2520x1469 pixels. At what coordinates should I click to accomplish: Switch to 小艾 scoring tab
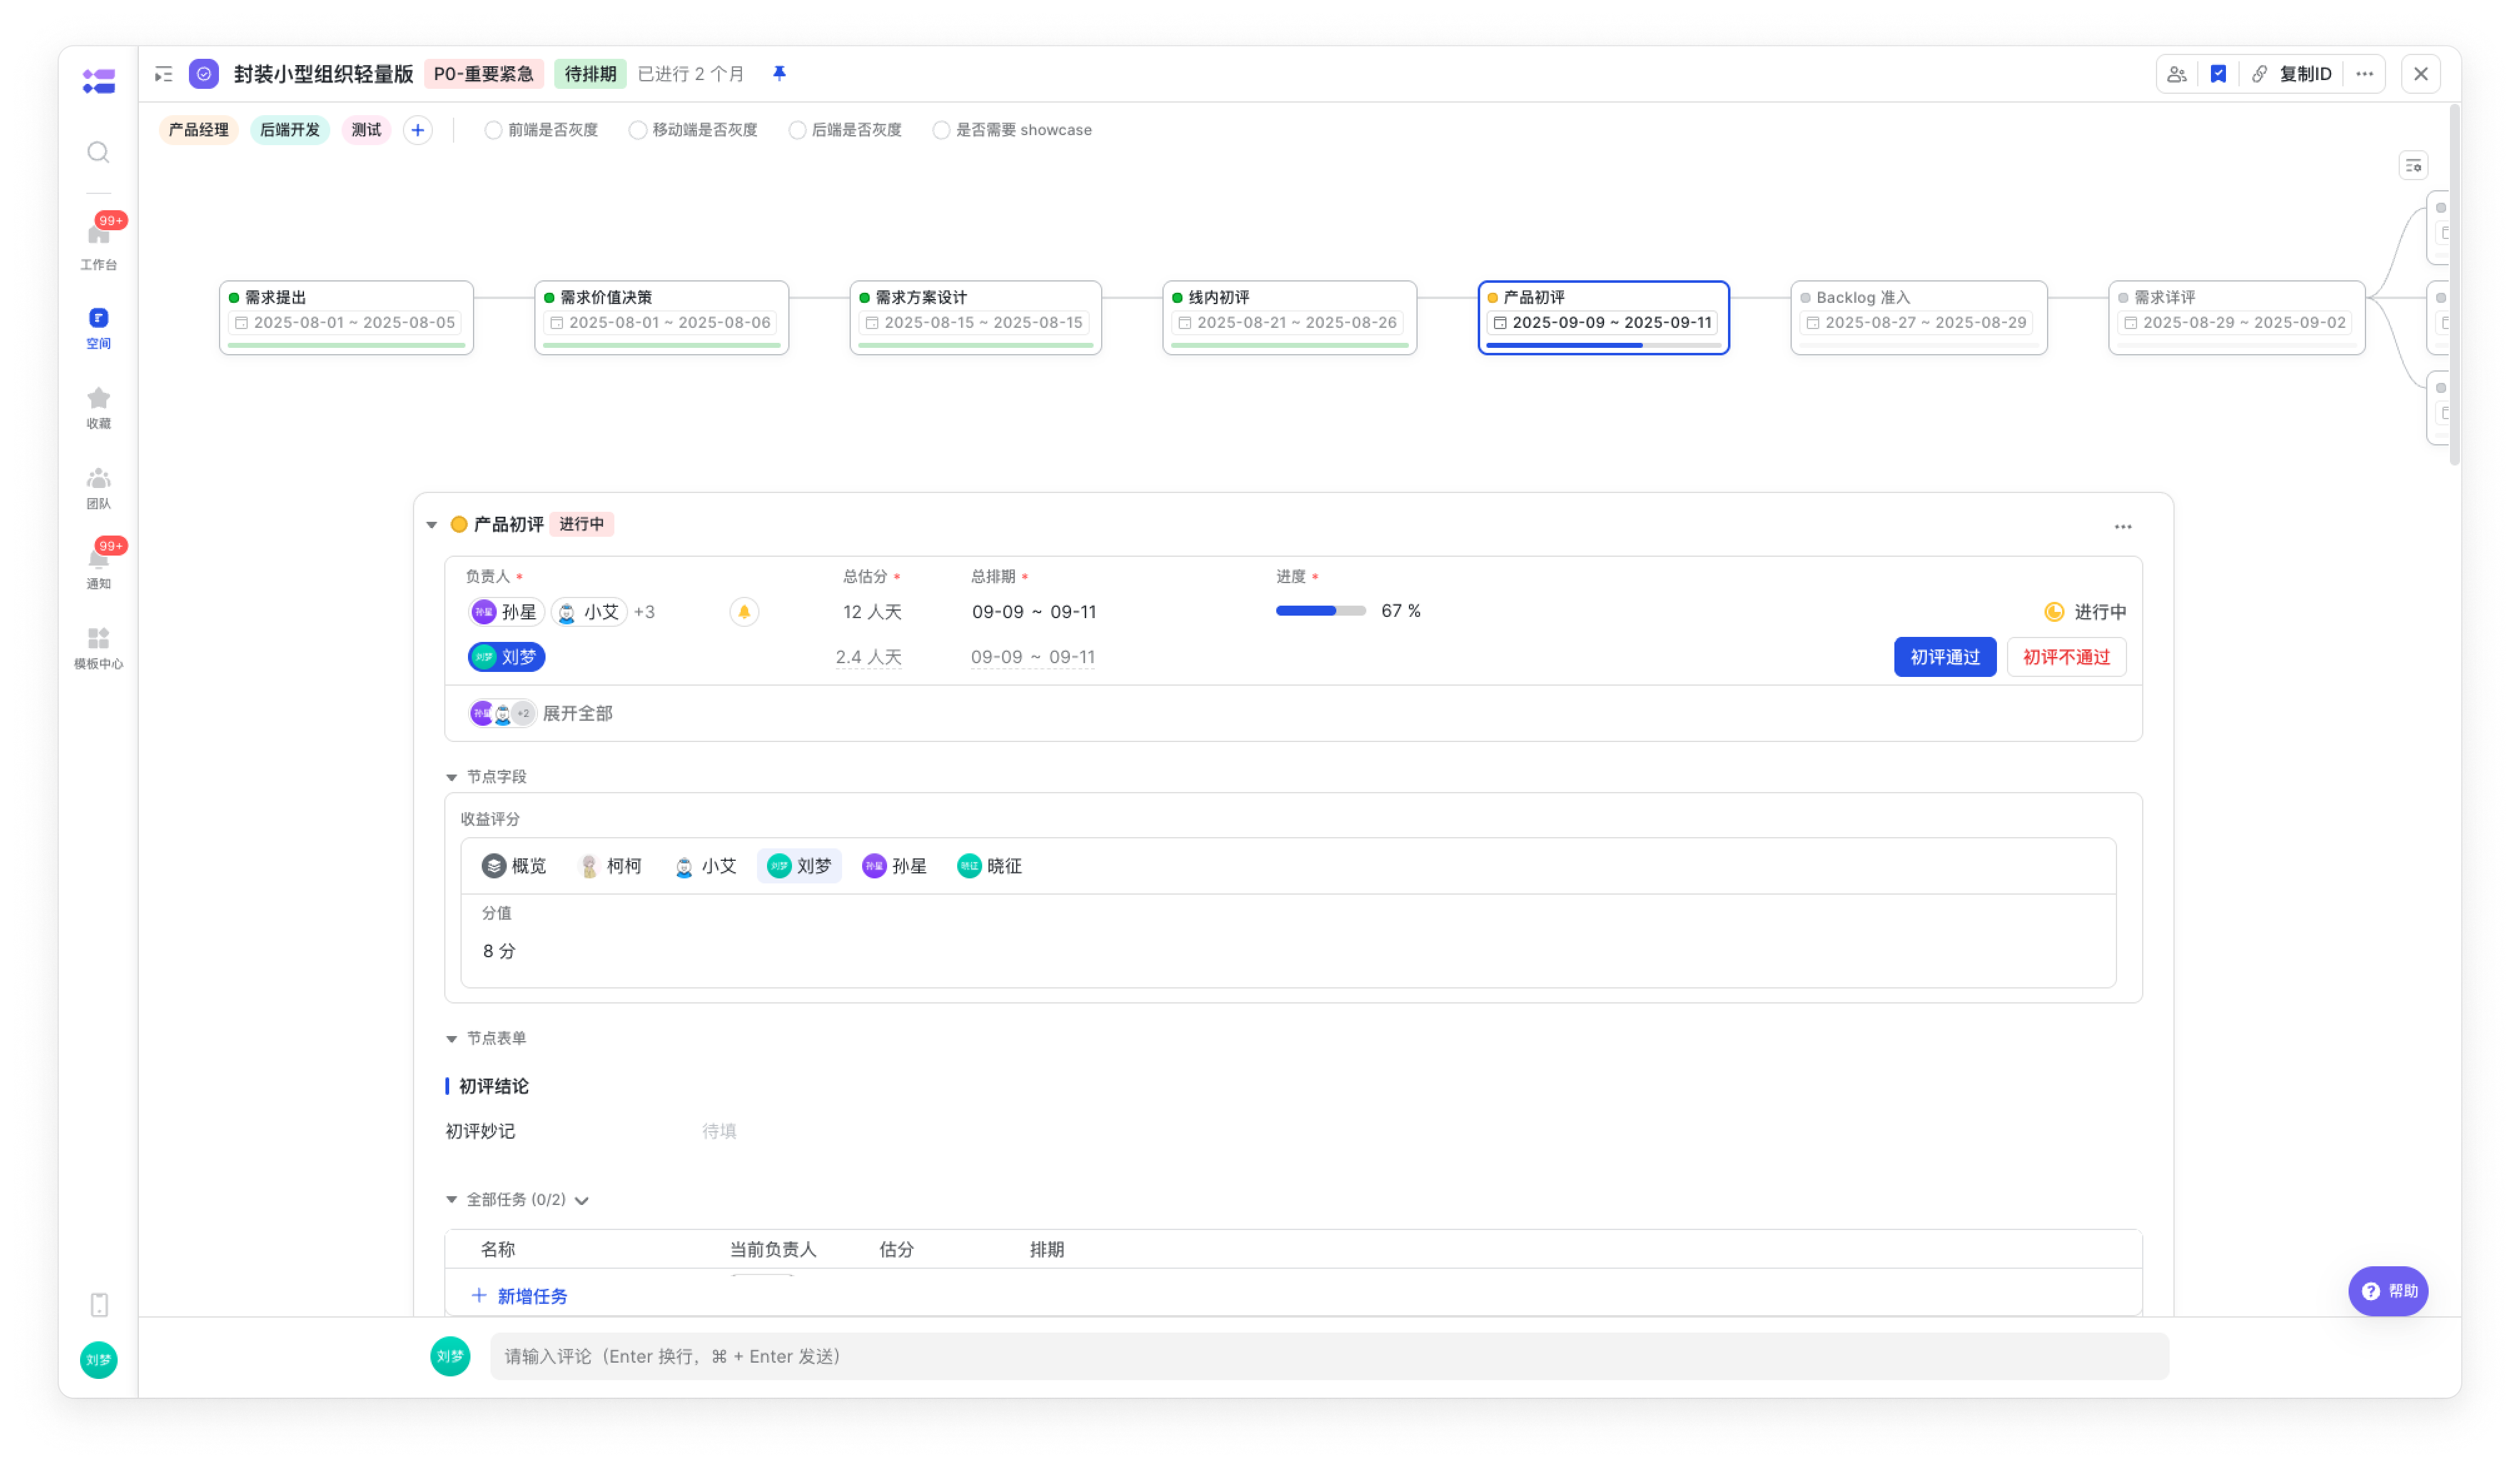(x=705, y=866)
